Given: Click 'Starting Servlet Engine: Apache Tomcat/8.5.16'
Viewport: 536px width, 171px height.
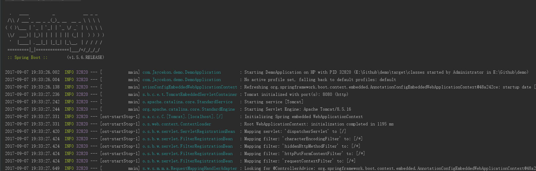Looking at the screenshot, I should pos(297,109).
